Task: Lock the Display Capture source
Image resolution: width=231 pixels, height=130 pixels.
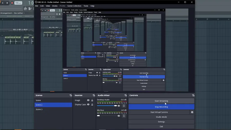Action: (x=92, y=105)
